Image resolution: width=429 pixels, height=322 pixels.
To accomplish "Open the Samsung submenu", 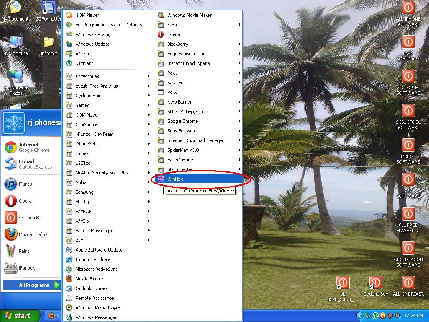I will coord(107,192).
